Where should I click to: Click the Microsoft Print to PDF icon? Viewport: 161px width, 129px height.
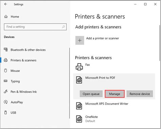79,80
